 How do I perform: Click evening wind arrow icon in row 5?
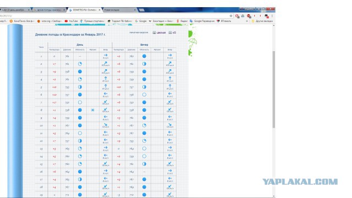click(x=170, y=86)
